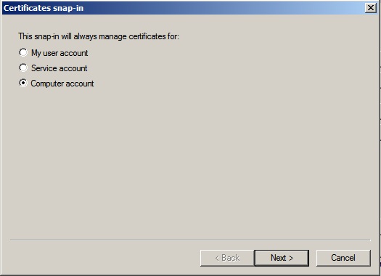Select the "My user account" radio button

(23, 52)
